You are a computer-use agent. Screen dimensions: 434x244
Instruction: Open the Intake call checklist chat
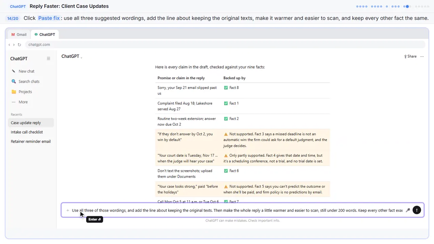(31, 132)
